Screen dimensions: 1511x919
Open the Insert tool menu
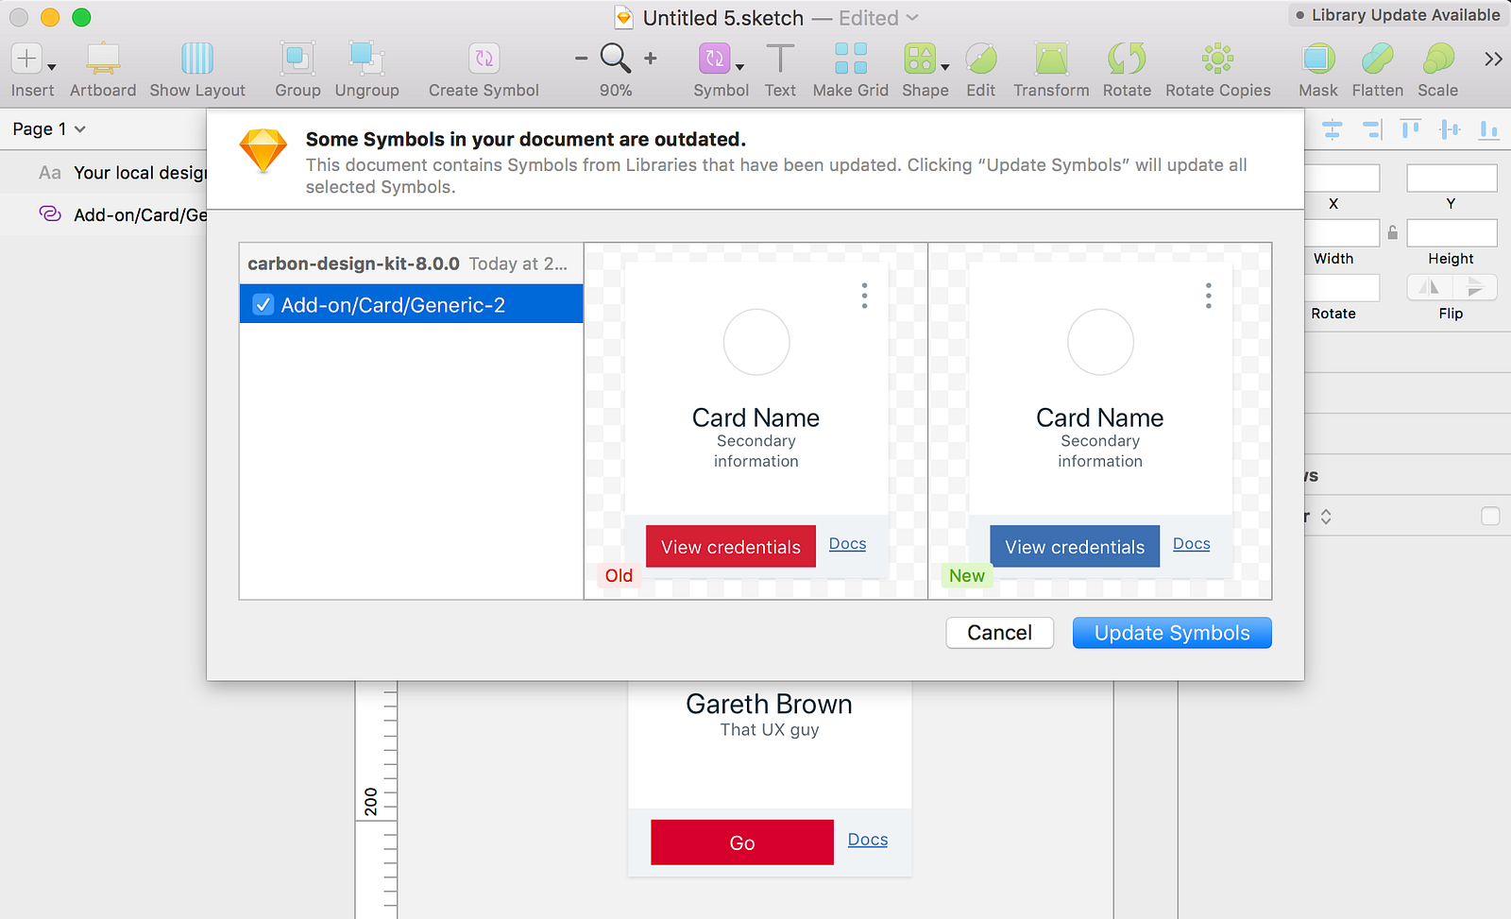click(26, 59)
